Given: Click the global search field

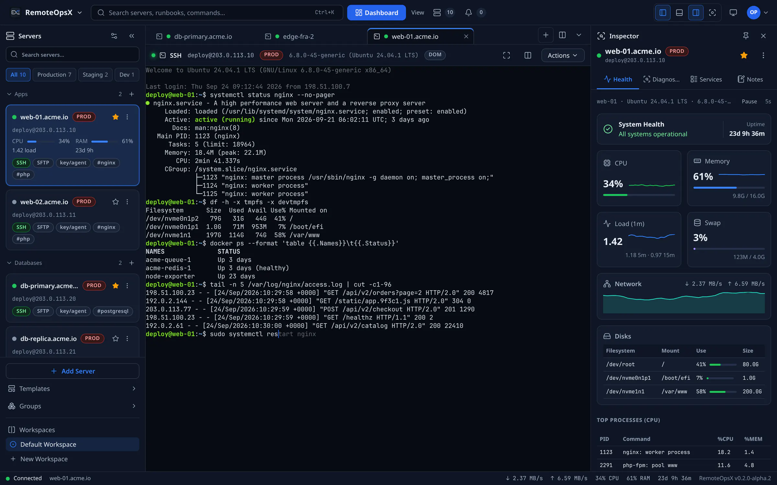Looking at the screenshot, I should 217,13.
